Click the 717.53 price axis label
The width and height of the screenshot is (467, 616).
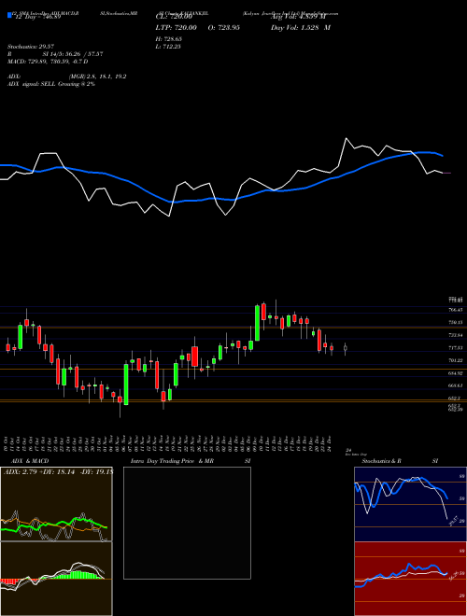click(x=455, y=348)
